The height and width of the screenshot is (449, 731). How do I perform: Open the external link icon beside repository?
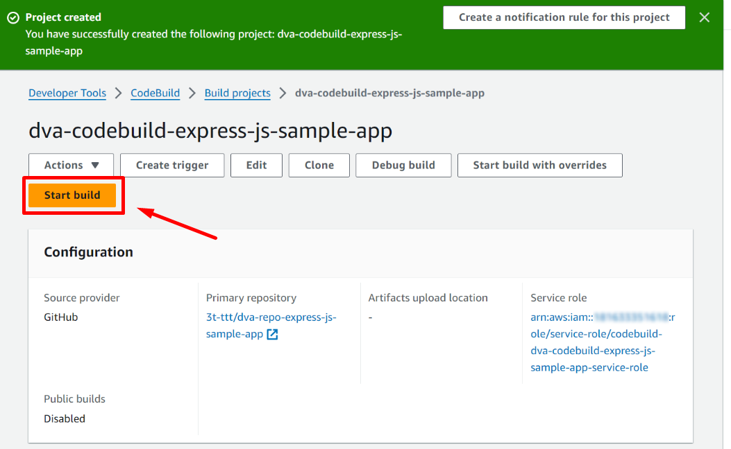point(273,335)
